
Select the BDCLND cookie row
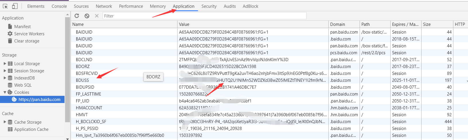269,60
